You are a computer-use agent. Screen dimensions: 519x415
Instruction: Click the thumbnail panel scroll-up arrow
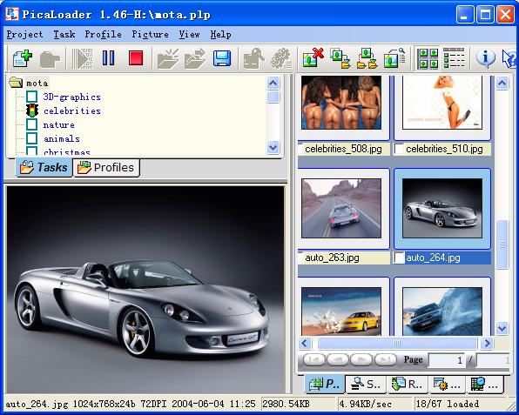(x=502, y=83)
